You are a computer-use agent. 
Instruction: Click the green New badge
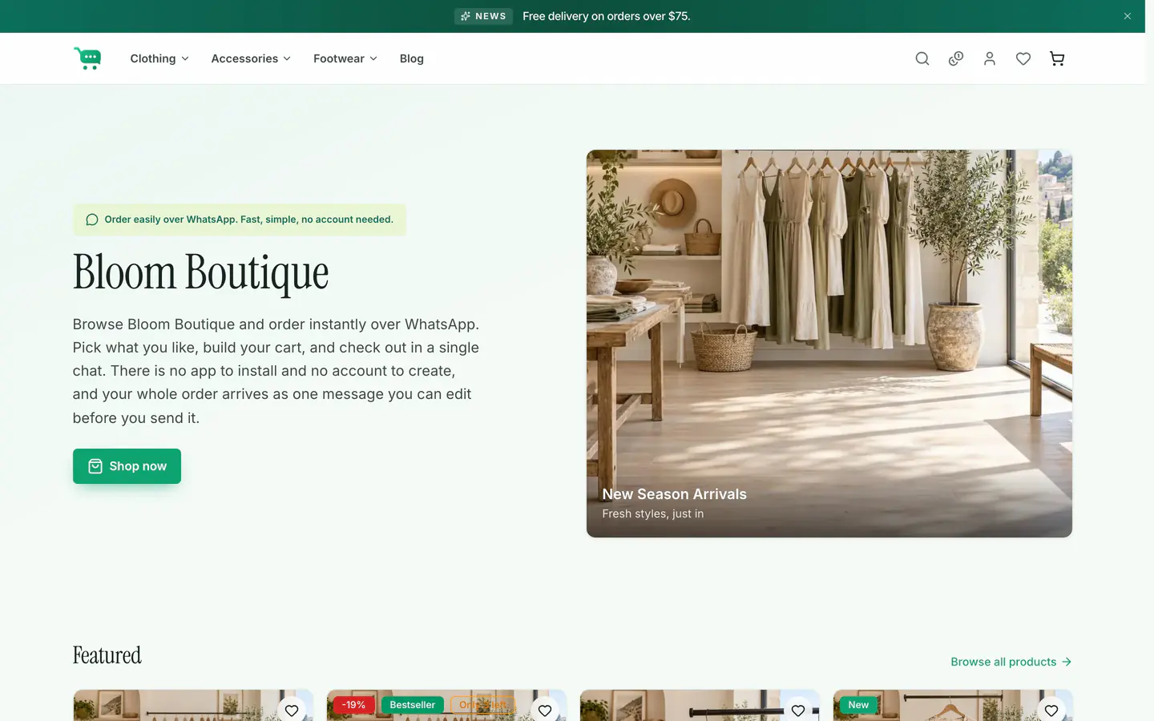[858, 705]
